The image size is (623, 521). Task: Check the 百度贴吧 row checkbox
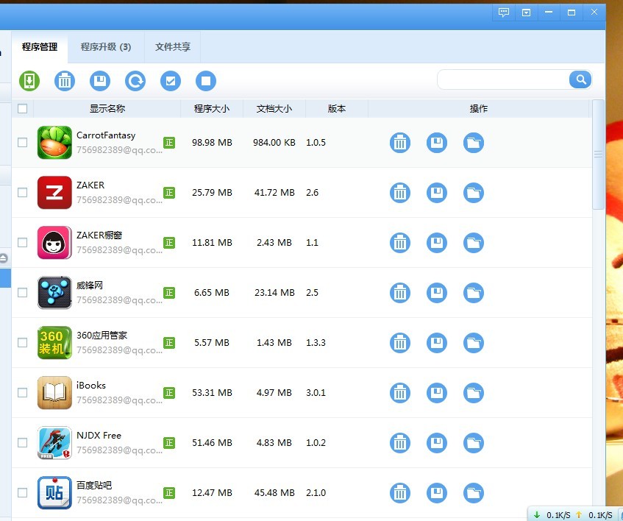point(23,493)
